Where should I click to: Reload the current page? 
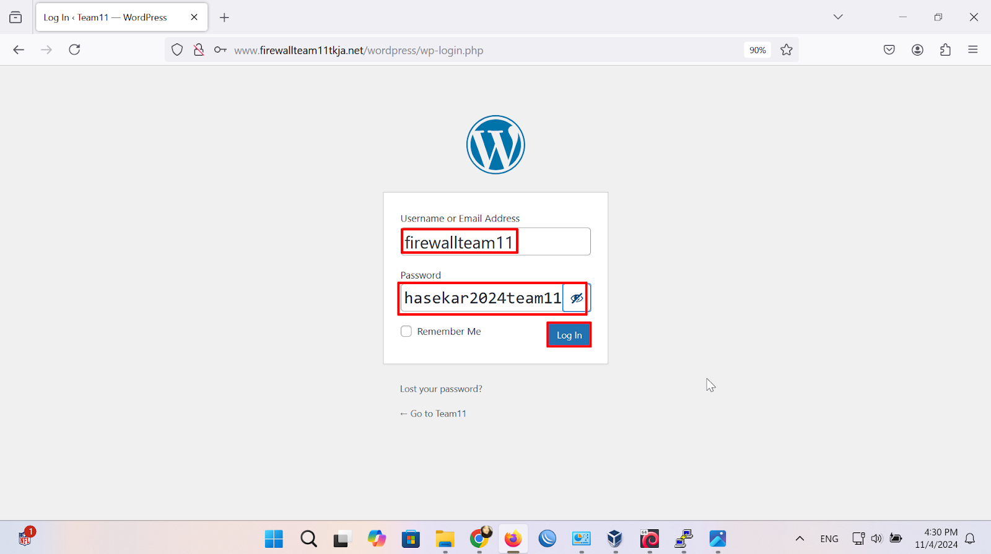pos(74,50)
